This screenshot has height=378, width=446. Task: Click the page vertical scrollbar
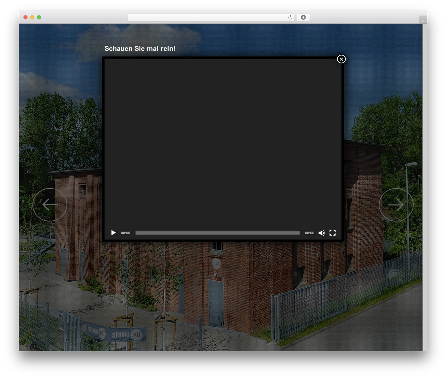[424, 187]
